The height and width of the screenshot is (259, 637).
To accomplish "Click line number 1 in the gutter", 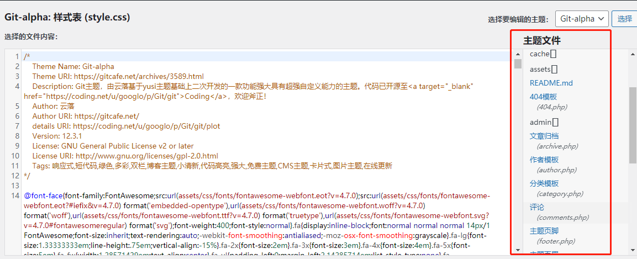I will click(x=17, y=56).
